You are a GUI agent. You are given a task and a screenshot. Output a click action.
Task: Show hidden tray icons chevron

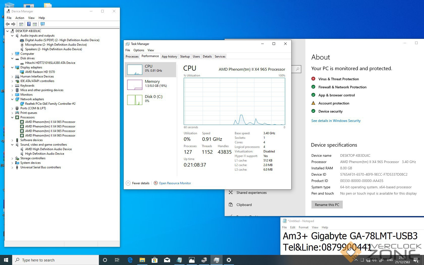click(356, 260)
